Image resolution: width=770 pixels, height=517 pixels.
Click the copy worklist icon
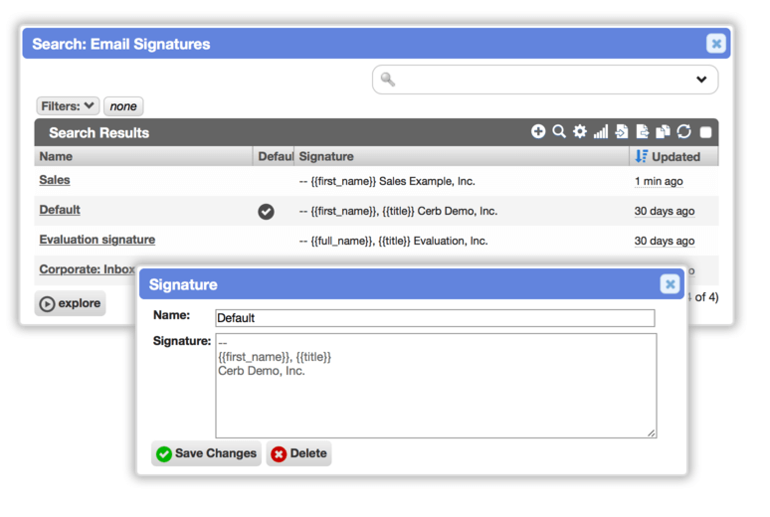663,131
